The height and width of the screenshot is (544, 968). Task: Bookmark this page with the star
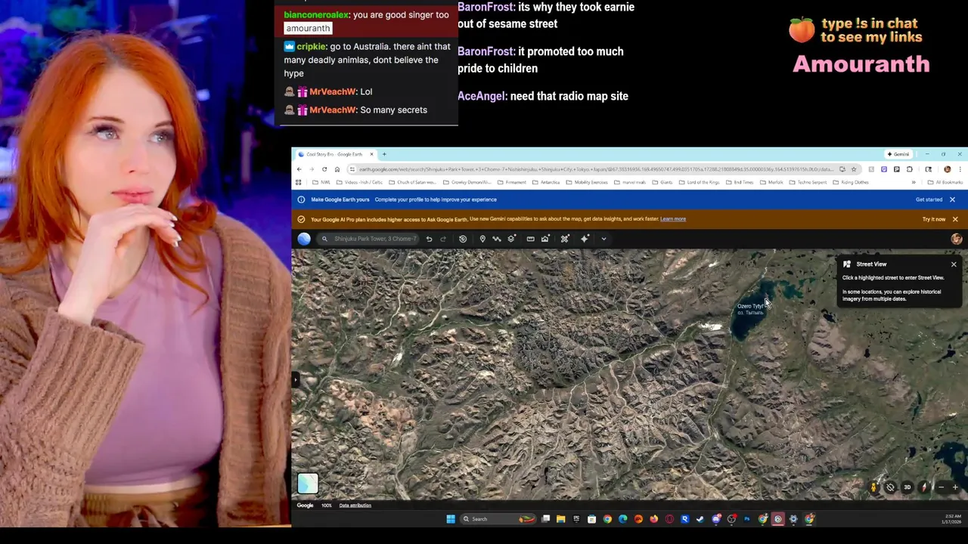(x=854, y=169)
